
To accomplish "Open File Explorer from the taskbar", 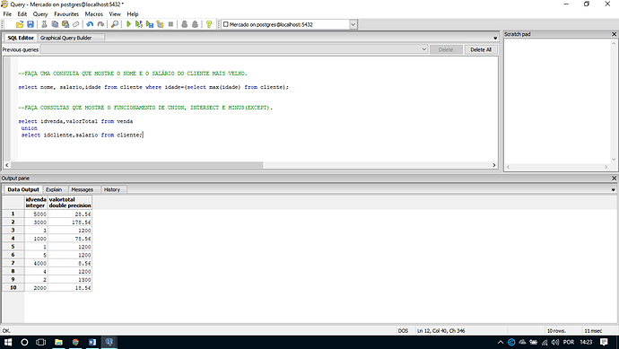I will [x=58, y=342].
